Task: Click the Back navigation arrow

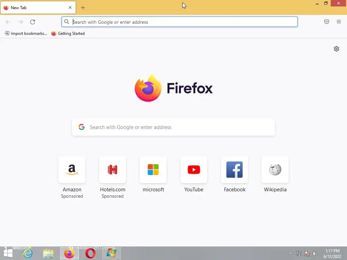Action: (x=8, y=22)
